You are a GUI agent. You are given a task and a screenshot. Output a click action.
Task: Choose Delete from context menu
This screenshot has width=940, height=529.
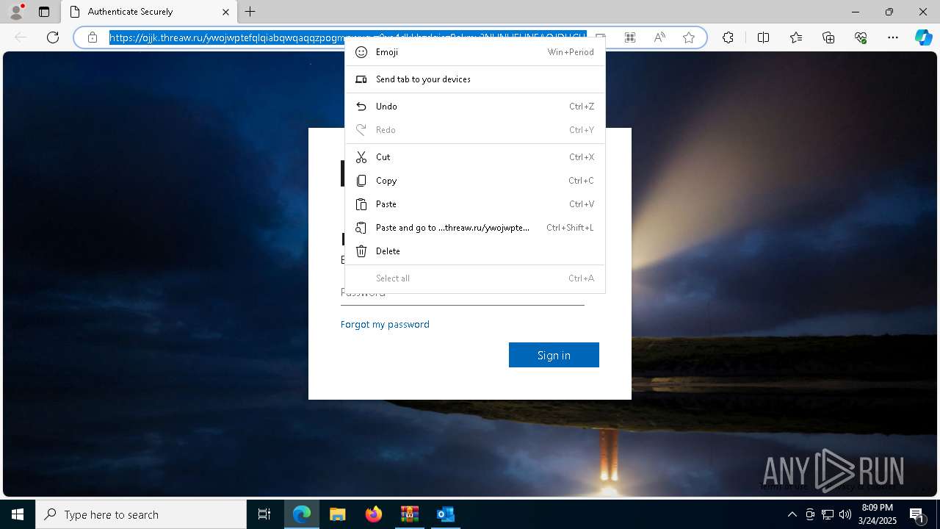point(475,251)
